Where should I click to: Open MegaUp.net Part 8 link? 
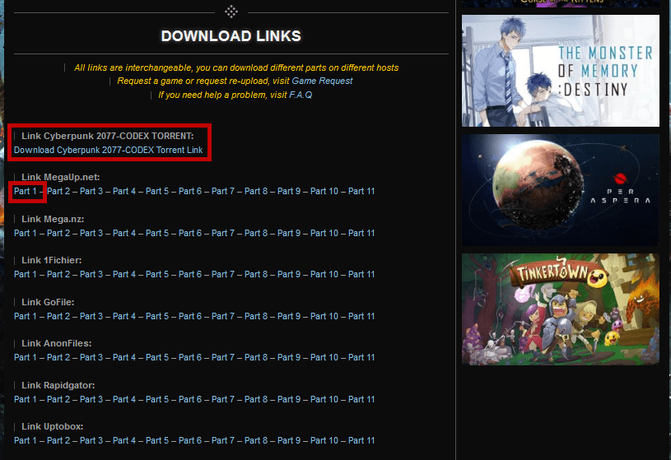[x=256, y=191]
